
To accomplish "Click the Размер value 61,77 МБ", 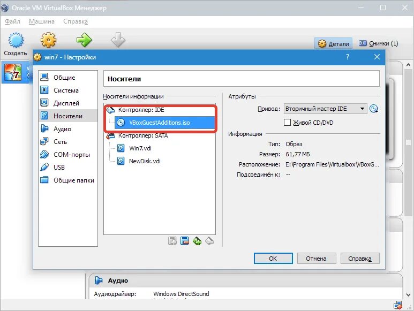I will pyautogui.click(x=298, y=154).
